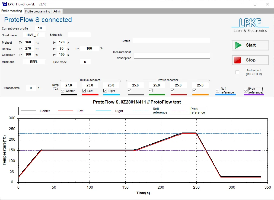Click the Time(s) axis label
This screenshot has height=200, width=274.
pyautogui.click(x=143, y=193)
